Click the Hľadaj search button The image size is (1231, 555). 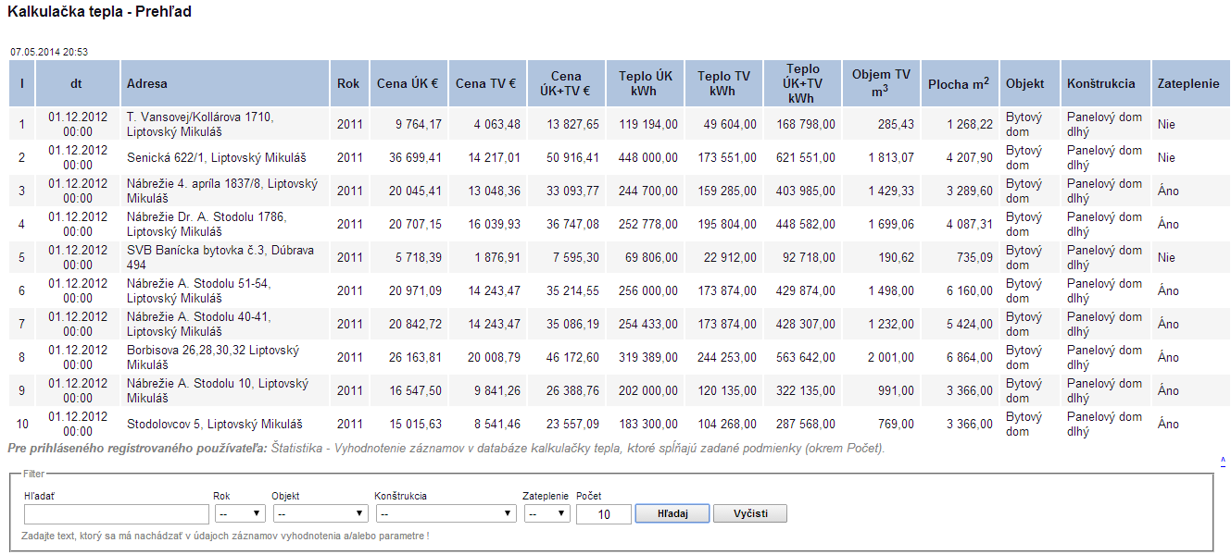pyautogui.click(x=672, y=513)
